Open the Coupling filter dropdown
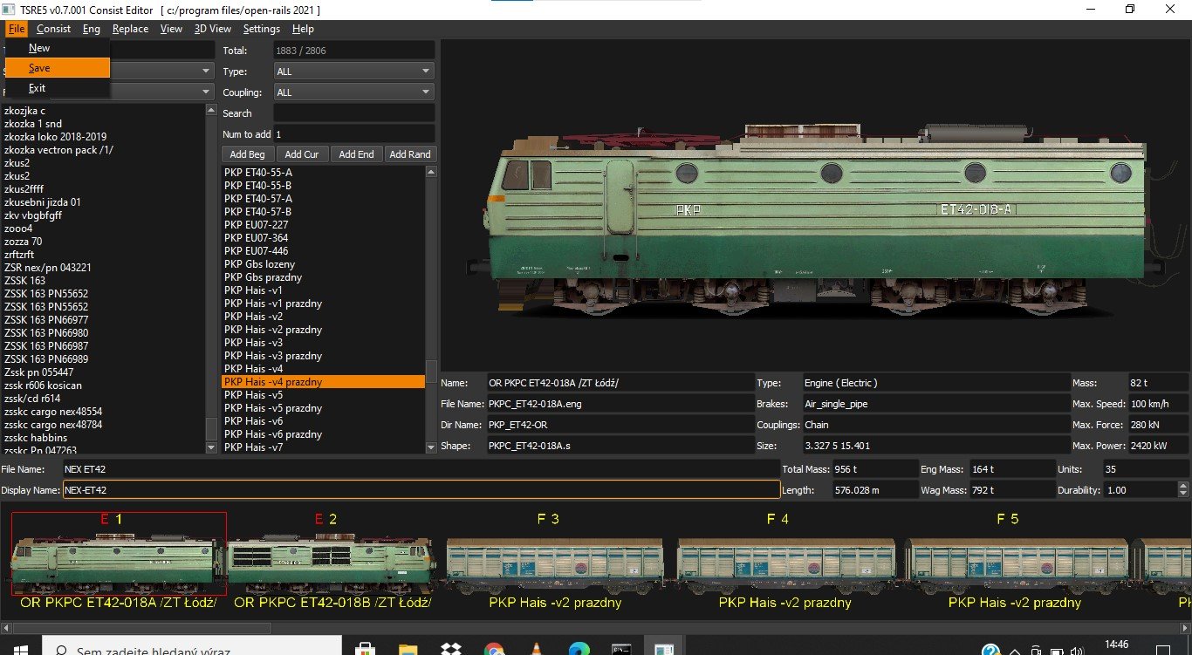Image resolution: width=1192 pixels, height=655 pixels. pyautogui.click(x=353, y=92)
